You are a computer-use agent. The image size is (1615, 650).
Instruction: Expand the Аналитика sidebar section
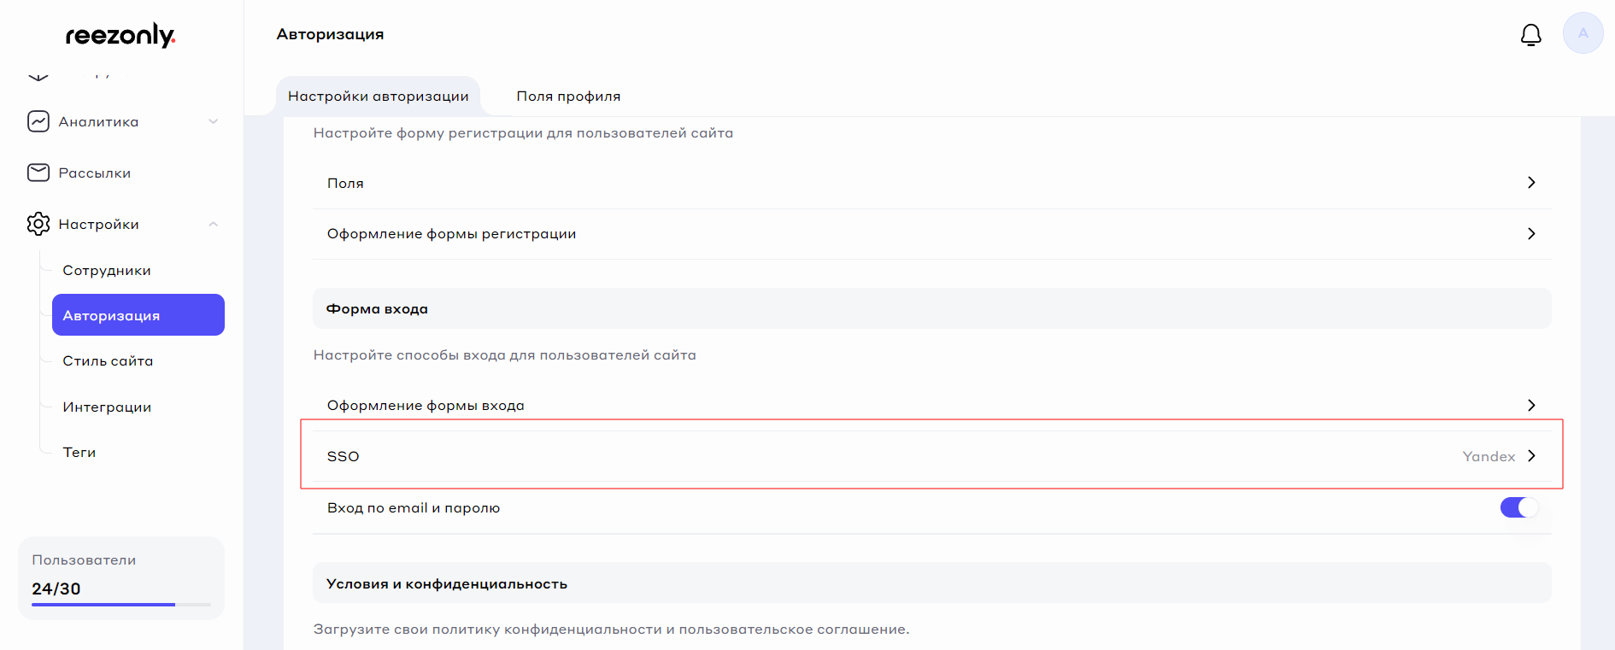(x=214, y=121)
